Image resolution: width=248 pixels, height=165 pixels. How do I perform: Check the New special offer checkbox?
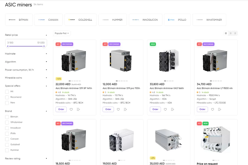7,103
